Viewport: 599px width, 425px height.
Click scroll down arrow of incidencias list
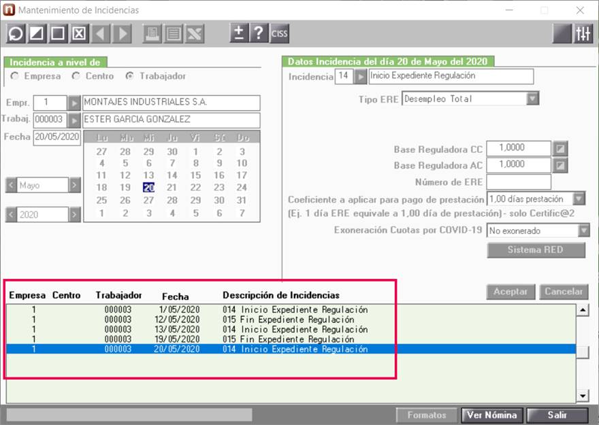click(x=583, y=396)
